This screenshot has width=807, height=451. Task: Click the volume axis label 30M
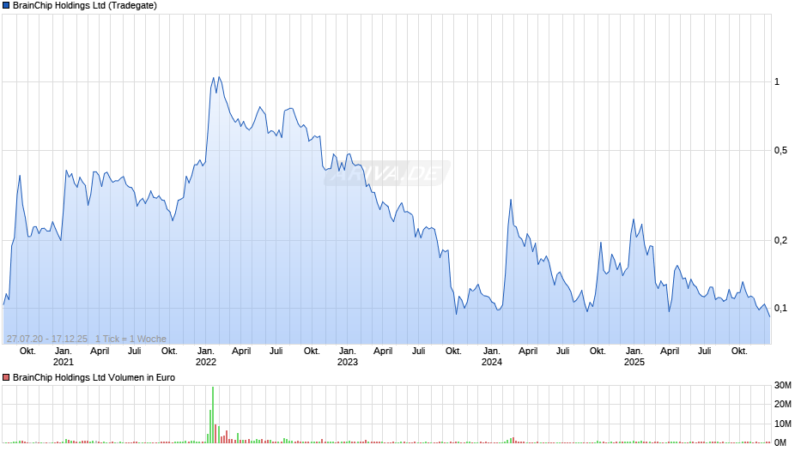coord(783,386)
